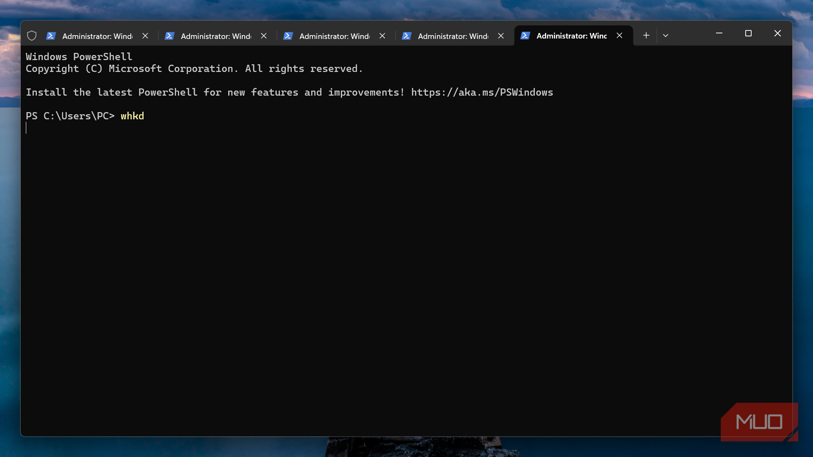This screenshot has height=457, width=813.
Task: Switch to the second Administrator PowerShell tab
Action: tap(217, 36)
